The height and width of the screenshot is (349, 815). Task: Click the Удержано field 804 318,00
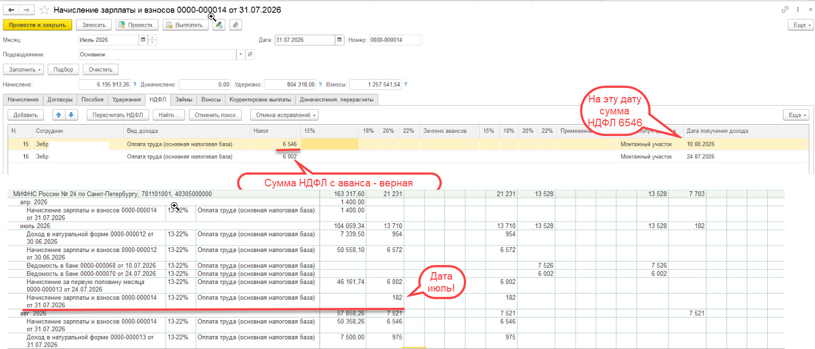[x=290, y=85]
